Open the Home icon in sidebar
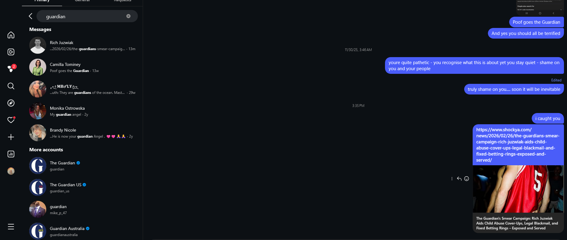The image size is (567, 240). click(11, 35)
